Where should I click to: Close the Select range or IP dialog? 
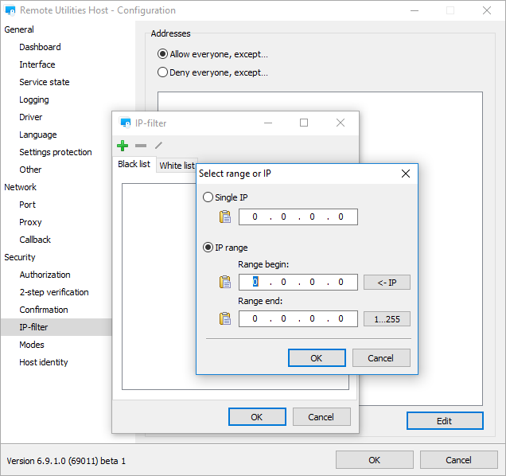[406, 174]
